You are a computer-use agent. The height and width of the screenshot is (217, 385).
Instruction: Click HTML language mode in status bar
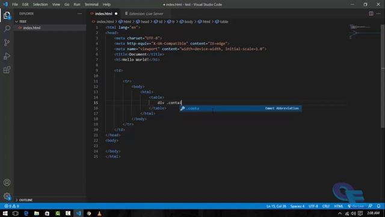tap(338, 206)
